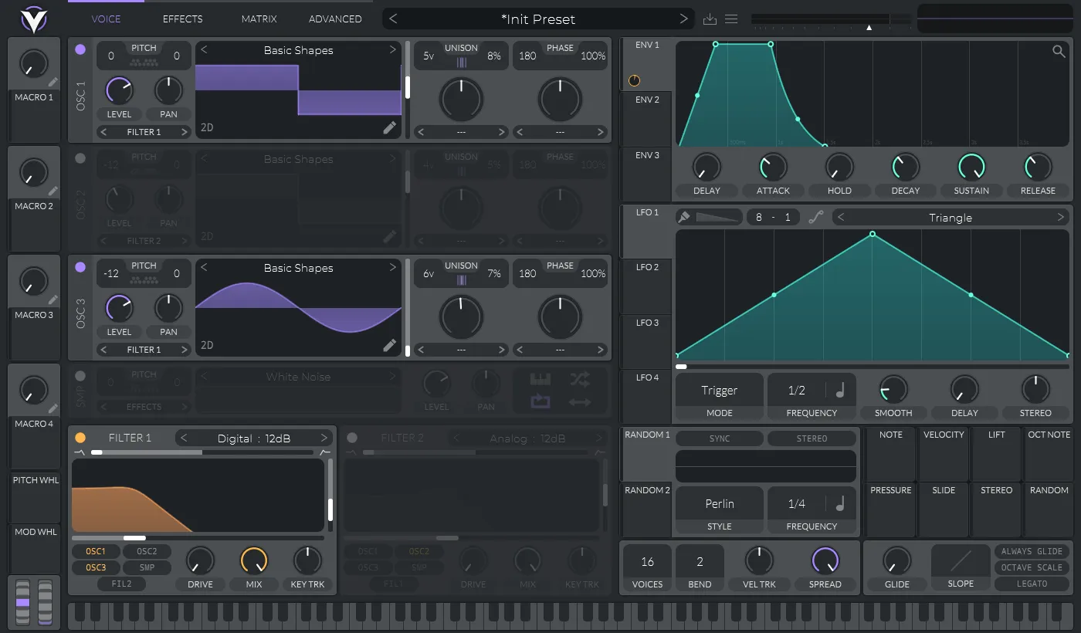Click the Macro 1 edit pencil icon
The image size is (1081, 633).
click(53, 82)
